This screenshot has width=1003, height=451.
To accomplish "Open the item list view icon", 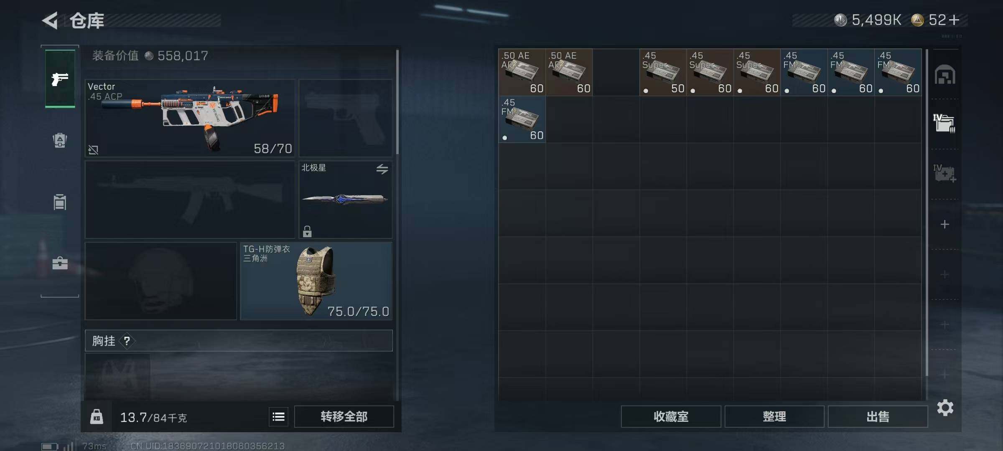I will [278, 416].
